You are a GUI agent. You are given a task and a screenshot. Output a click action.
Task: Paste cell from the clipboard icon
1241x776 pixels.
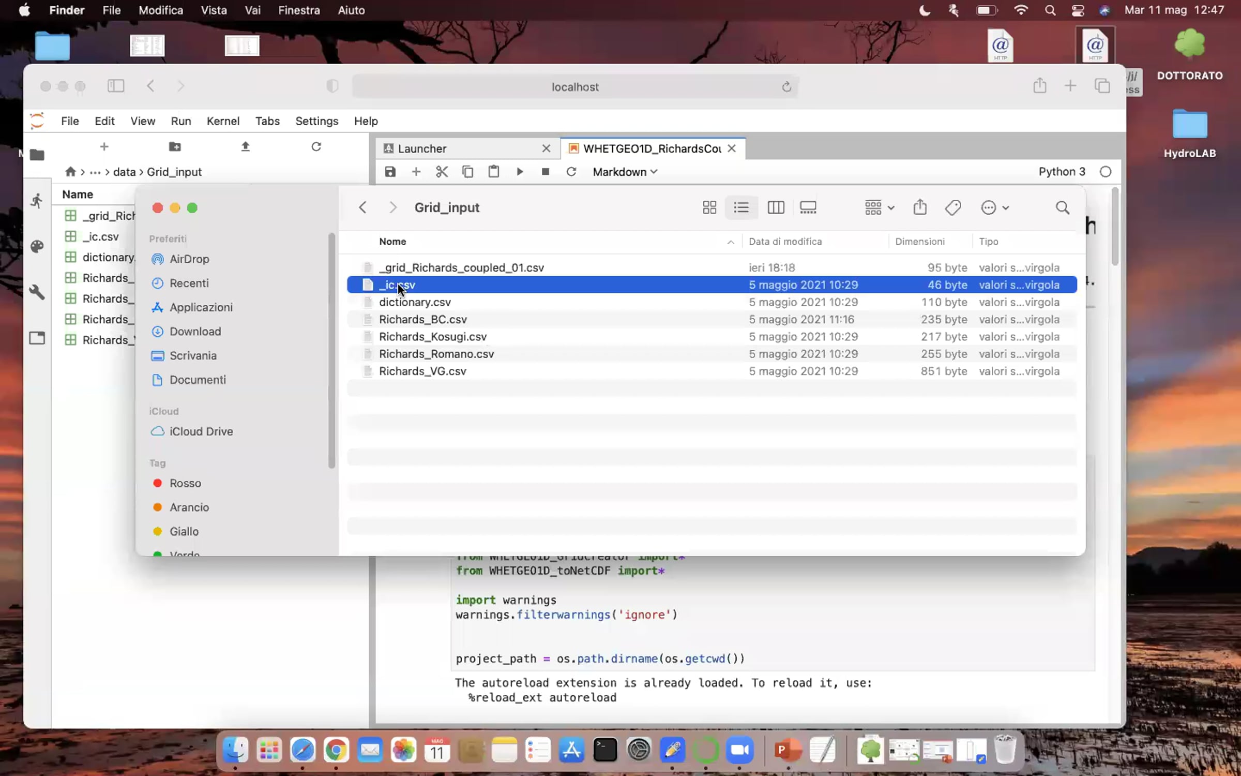[493, 172]
